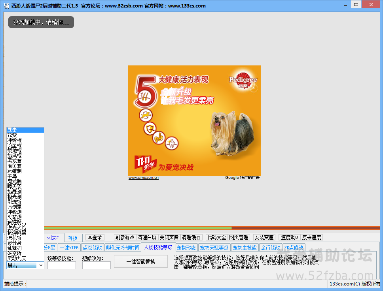Image resolution: width=383 pixels, height=291 pixels.
Task: Choose 灵分身 in the skill list
Action: (25, 243)
